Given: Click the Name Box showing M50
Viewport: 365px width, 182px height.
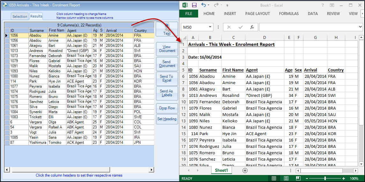Looking at the screenshot, I should pos(194,27).
